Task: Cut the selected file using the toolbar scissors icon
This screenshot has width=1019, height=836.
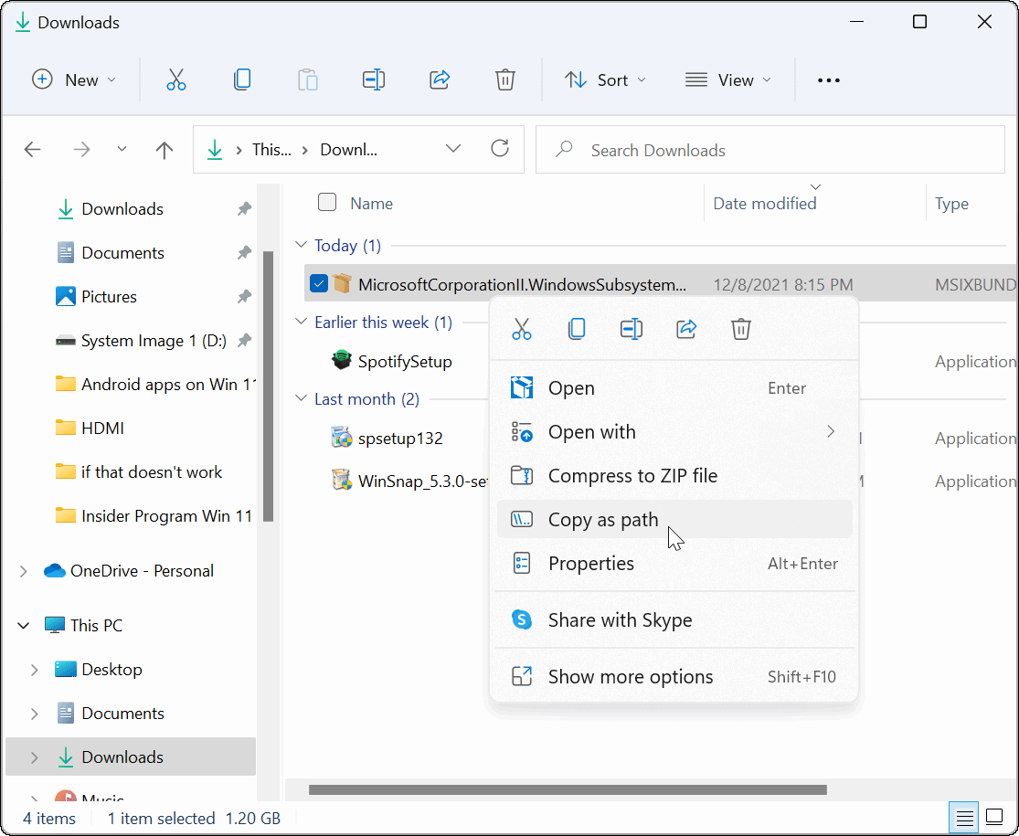Action: click(176, 79)
